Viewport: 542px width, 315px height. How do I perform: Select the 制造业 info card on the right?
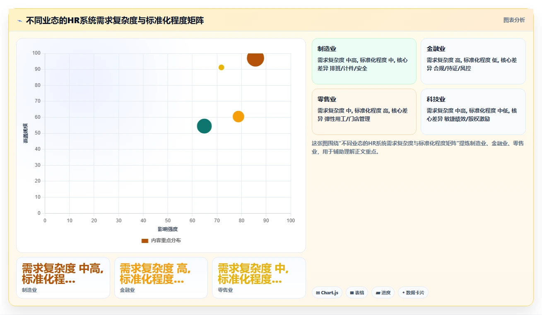pyautogui.click(x=364, y=61)
